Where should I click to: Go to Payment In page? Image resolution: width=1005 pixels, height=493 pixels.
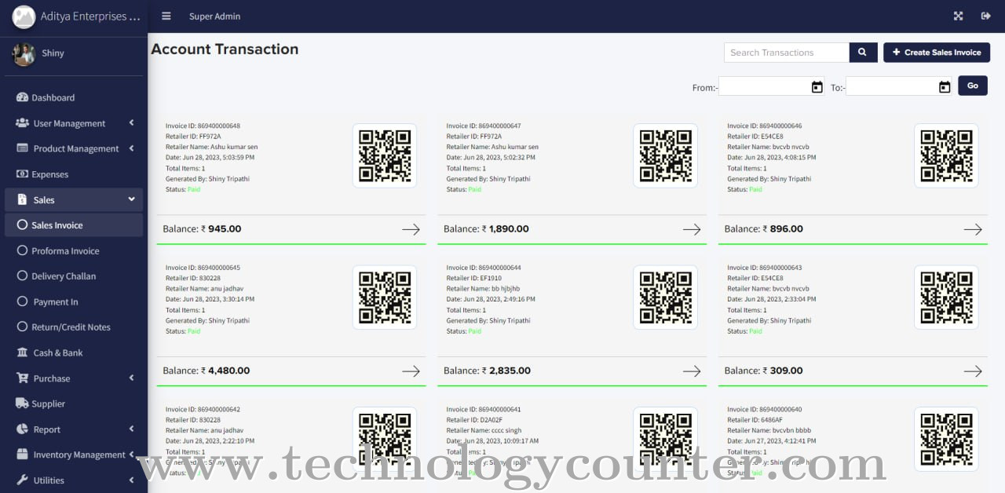click(74, 302)
